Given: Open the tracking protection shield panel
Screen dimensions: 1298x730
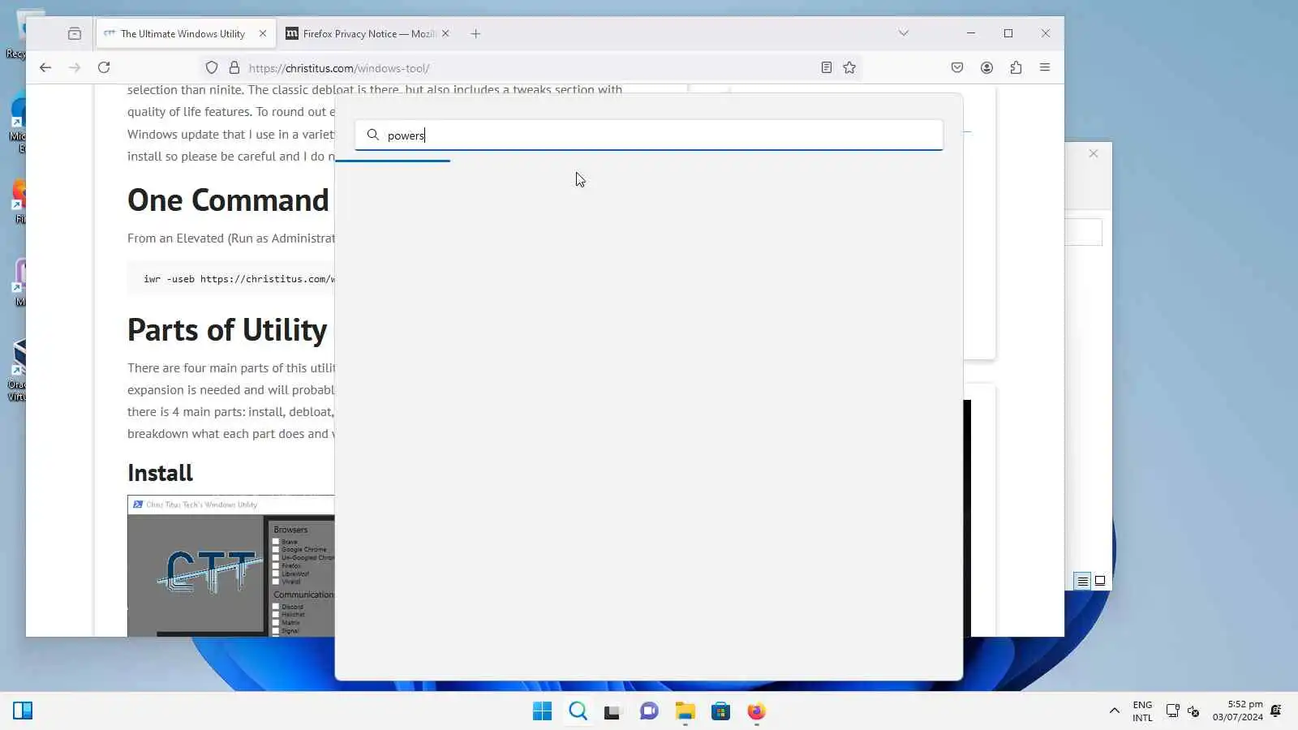Looking at the screenshot, I should 212,68.
